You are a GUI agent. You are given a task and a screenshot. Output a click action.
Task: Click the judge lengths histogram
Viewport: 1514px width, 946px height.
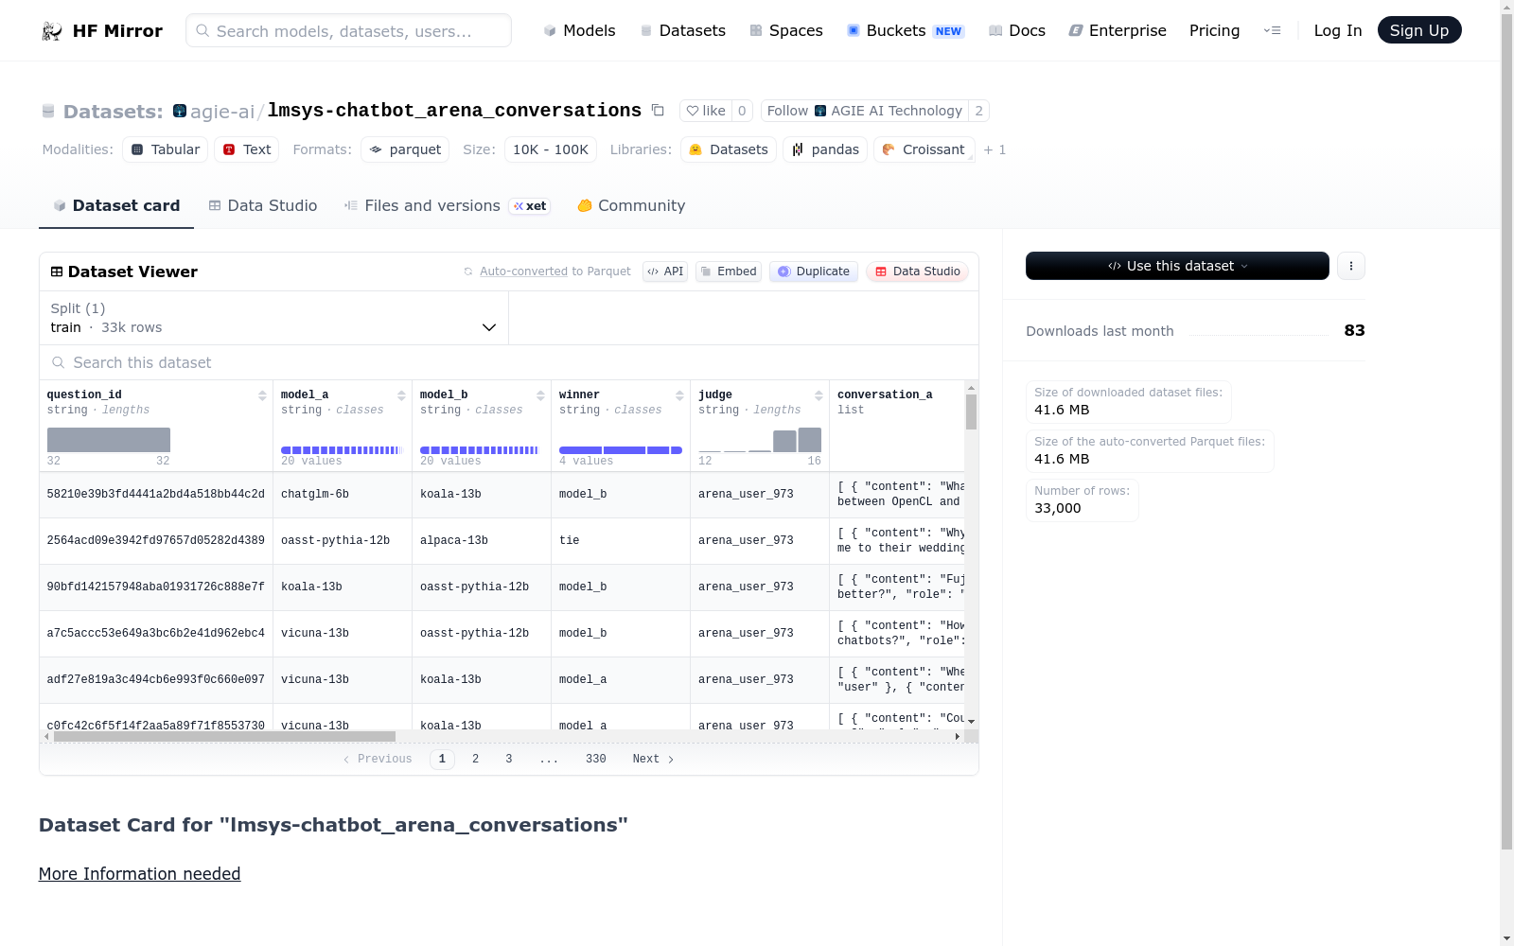coord(760,440)
